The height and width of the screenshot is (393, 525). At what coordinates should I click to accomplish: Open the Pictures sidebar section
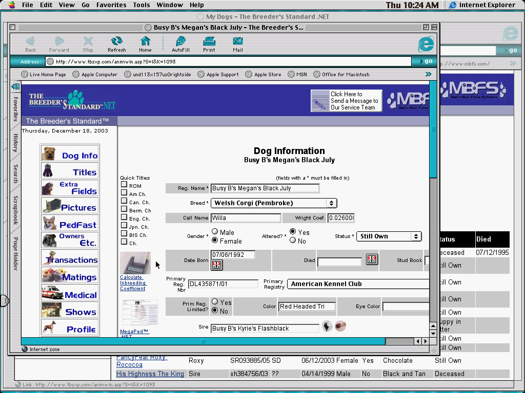pos(69,206)
